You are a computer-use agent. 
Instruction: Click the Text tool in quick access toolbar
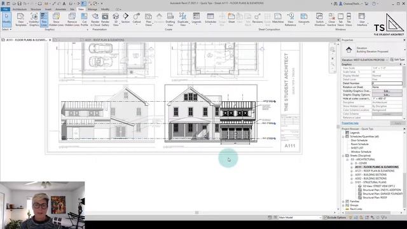64,4
